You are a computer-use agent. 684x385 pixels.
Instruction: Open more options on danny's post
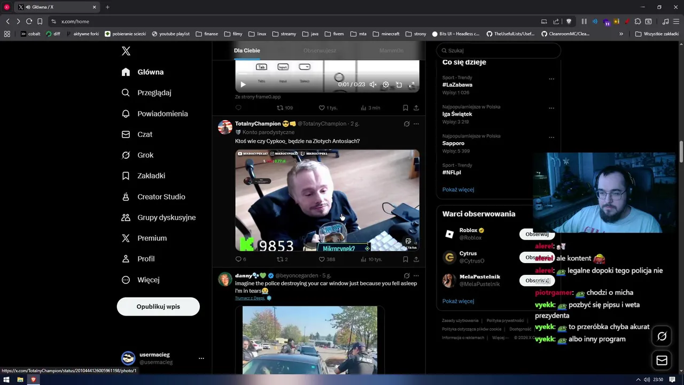click(x=416, y=276)
